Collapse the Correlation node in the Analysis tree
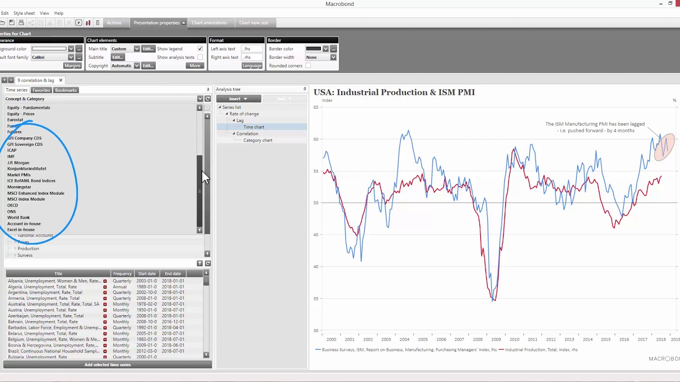This screenshot has width=680, height=382. (234, 134)
